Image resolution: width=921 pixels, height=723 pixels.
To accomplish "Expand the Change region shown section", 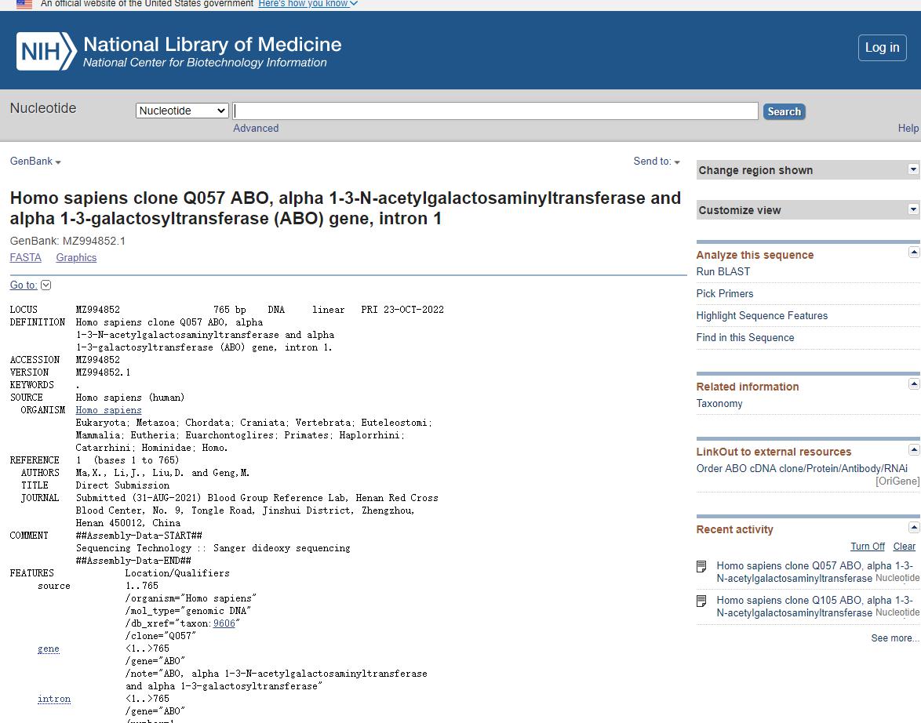I will click(x=913, y=169).
